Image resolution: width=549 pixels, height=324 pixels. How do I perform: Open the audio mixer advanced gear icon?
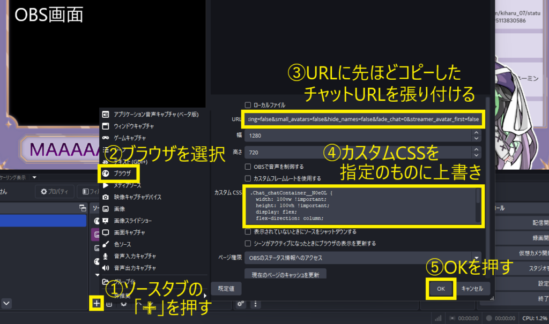pyautogui.click(x=240, y=304)
